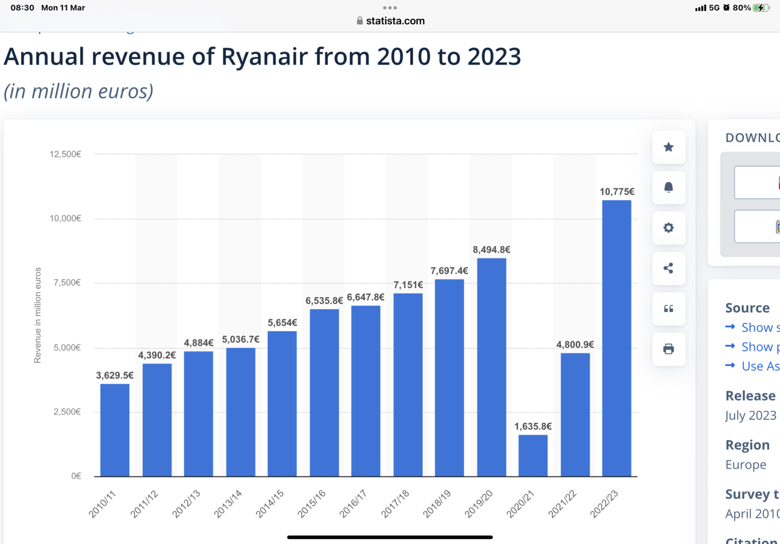
Task: Tap the home indicator bar at bottom
Action: pos(390,537)
